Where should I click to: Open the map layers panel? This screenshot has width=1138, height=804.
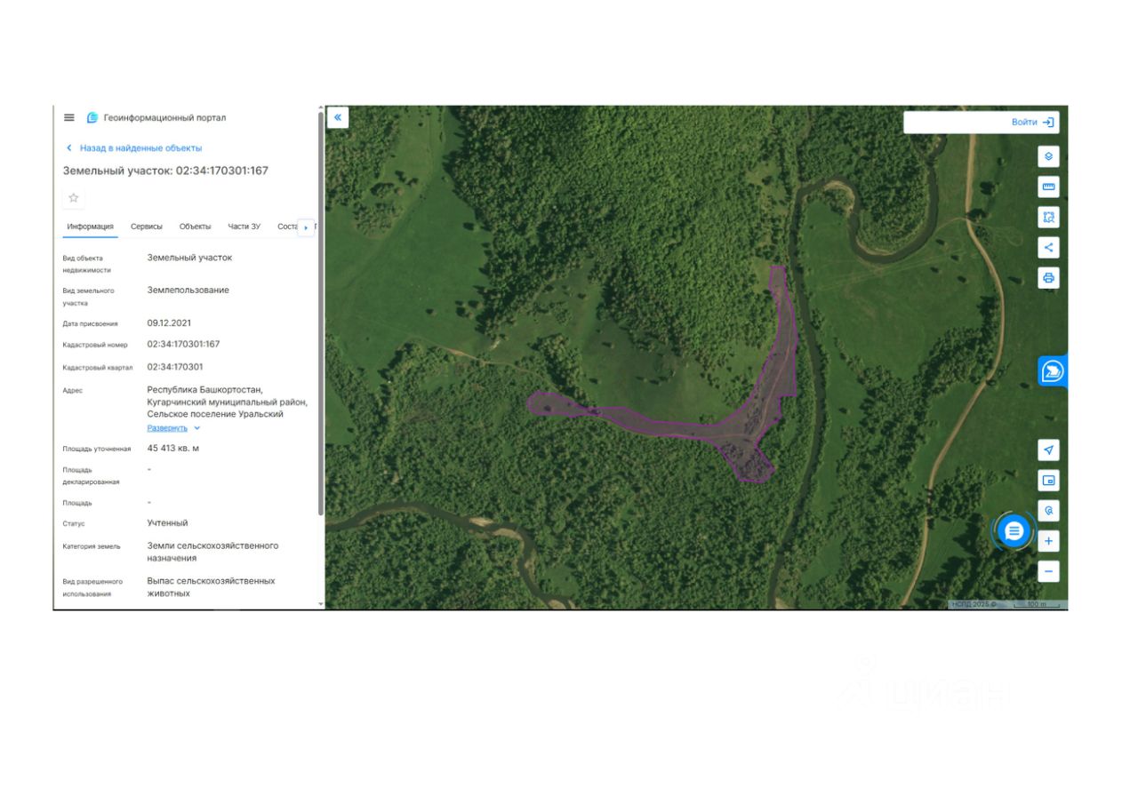pos(1048,156)
